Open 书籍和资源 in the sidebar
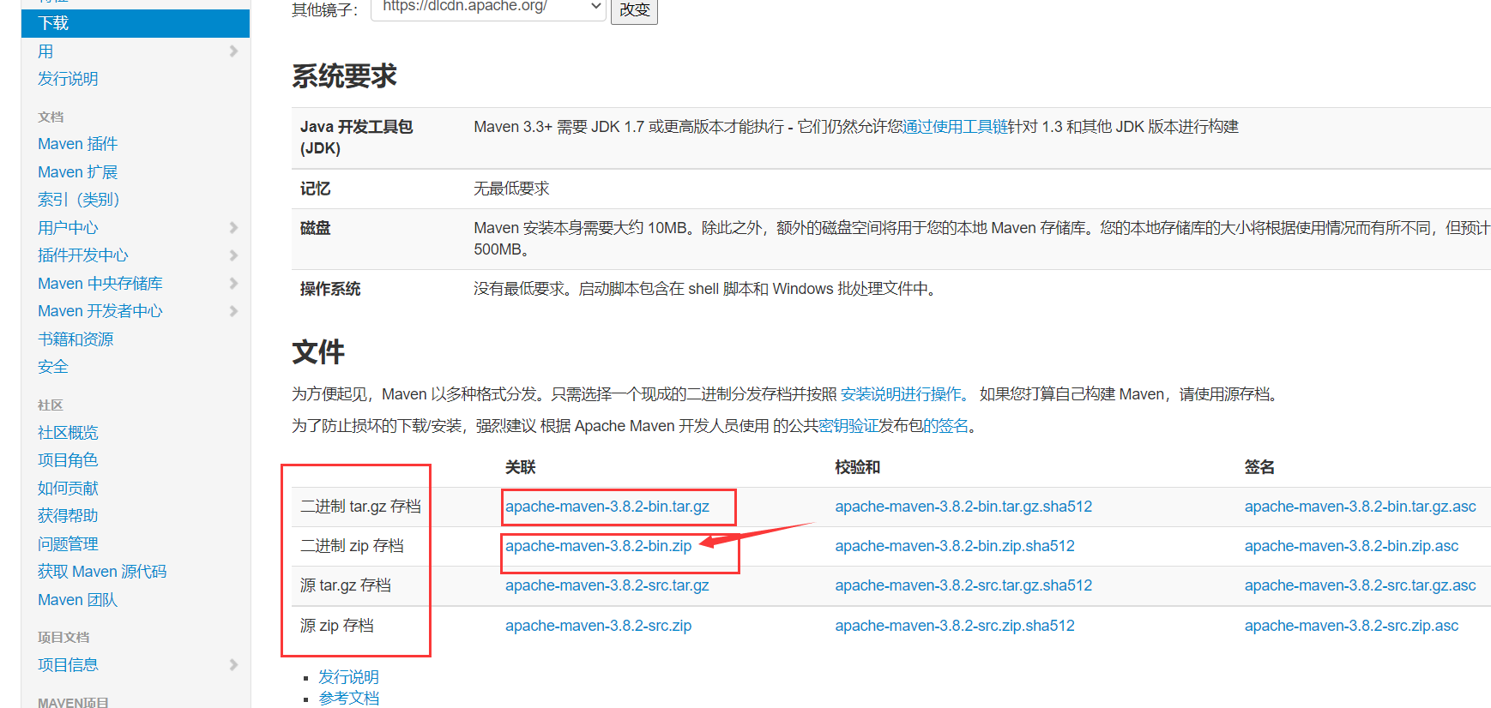This screenshot has width=1491, height=708. click(x=75, y=339)
